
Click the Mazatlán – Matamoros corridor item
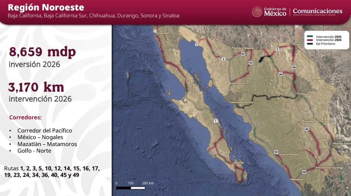pyautogui.click(x=47, y=144)
